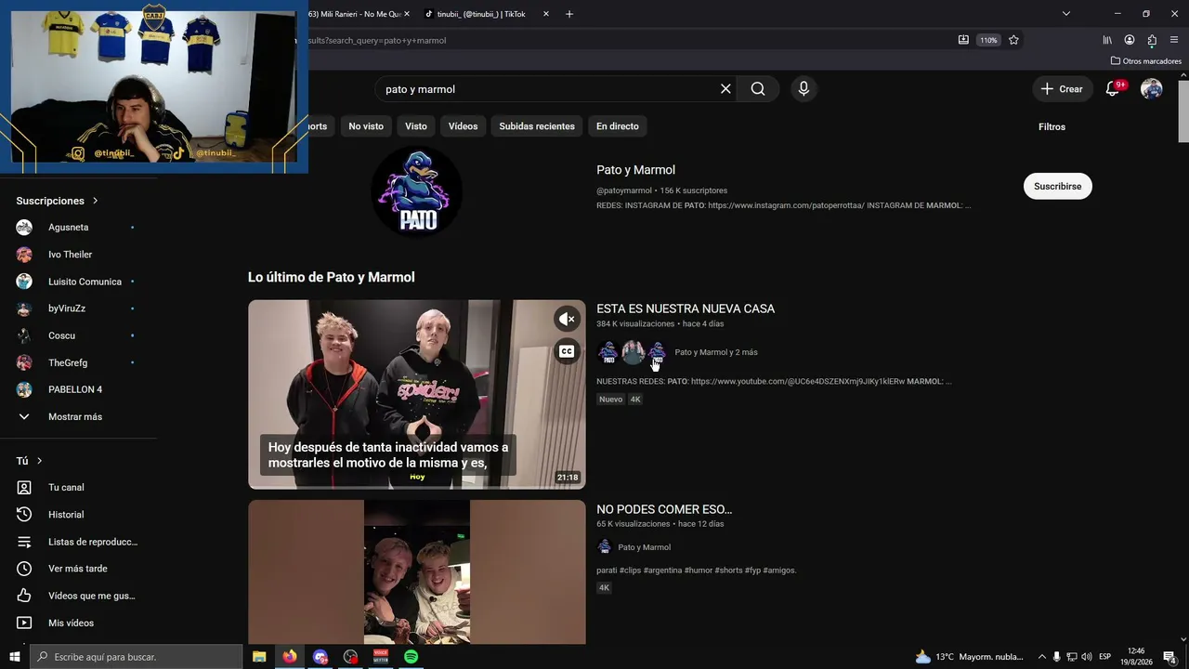Open the taskbar volume control
The image size is (1189, 669).
(x=1086, y=657)
